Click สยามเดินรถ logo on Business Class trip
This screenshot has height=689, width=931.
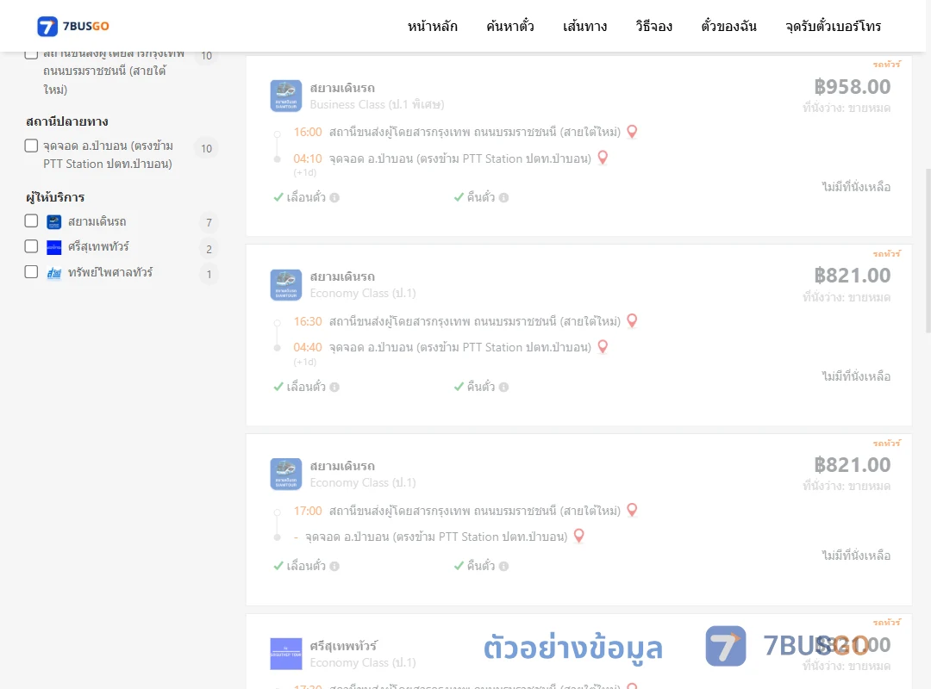pyautogui.click(x=286, y=96)
